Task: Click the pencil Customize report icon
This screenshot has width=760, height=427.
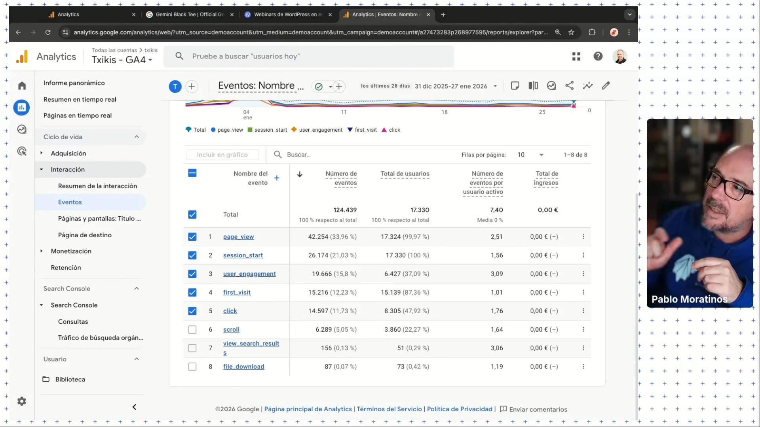Action: pyautogui.click(x=606, y=86)
